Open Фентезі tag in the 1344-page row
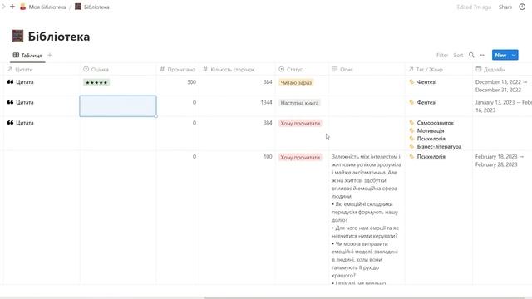 click(426, 102)
